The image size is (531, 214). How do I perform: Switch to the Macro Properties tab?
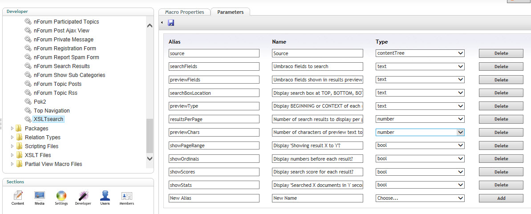[185, 12]
